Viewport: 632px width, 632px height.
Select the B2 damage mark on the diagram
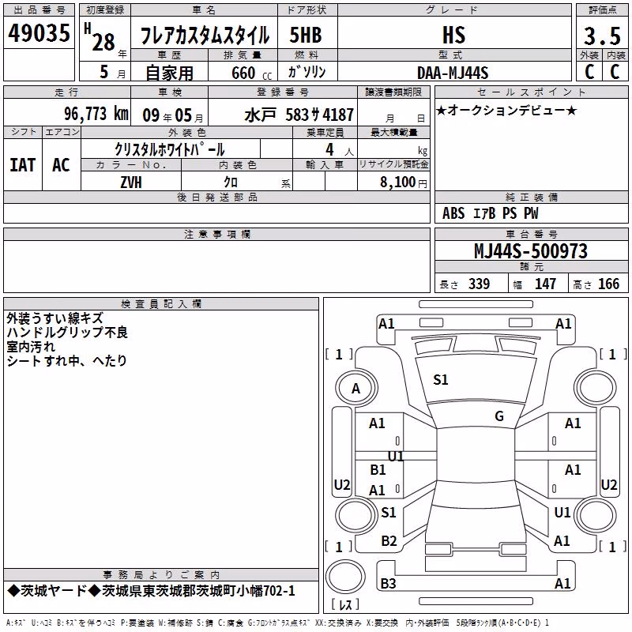389,541
